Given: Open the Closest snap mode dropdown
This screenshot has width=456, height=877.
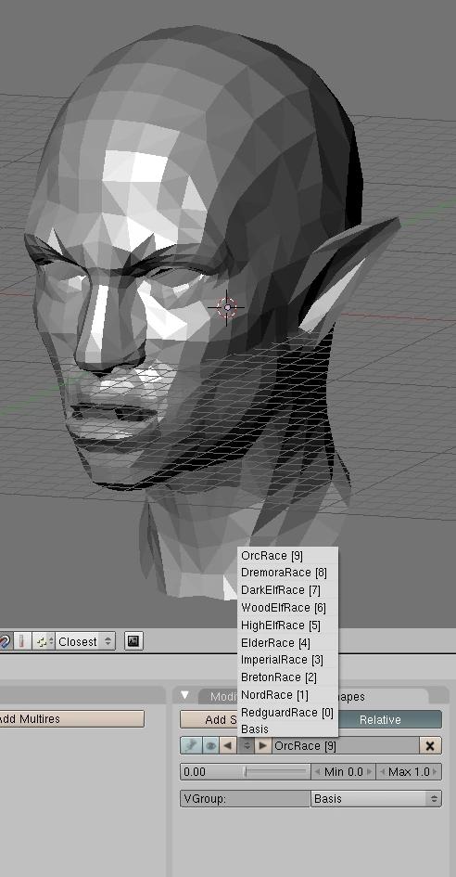Looking at the screenshot, I should 85,641.
